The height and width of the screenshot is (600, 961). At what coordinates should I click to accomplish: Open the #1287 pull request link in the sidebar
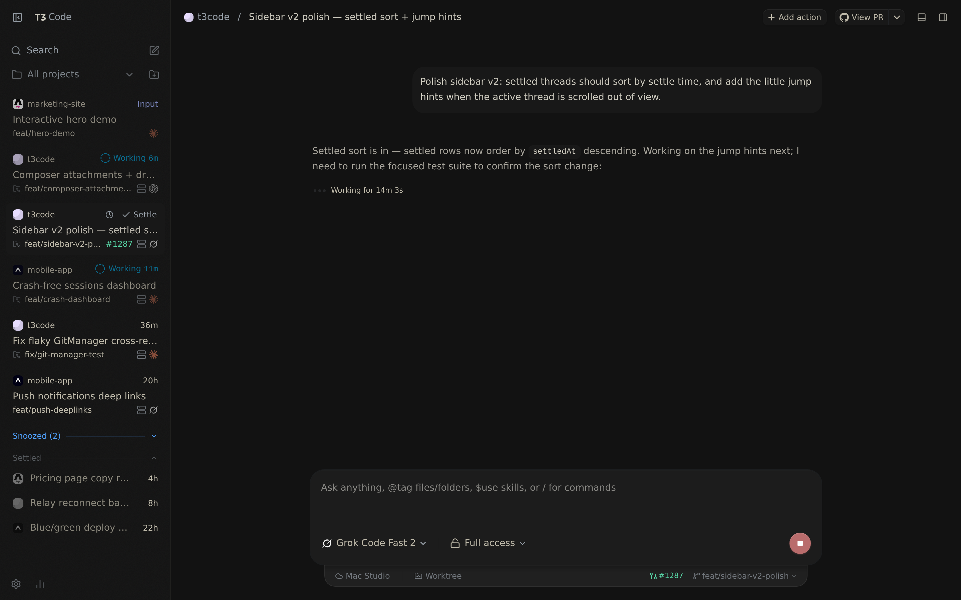(x=119, y=244)
